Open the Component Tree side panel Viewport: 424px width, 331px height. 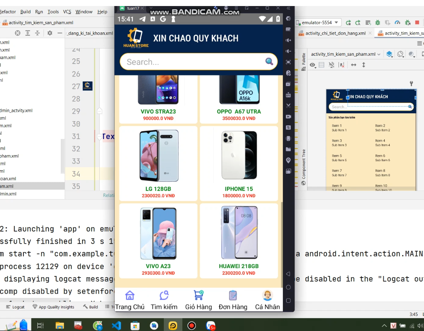(304, 167)
